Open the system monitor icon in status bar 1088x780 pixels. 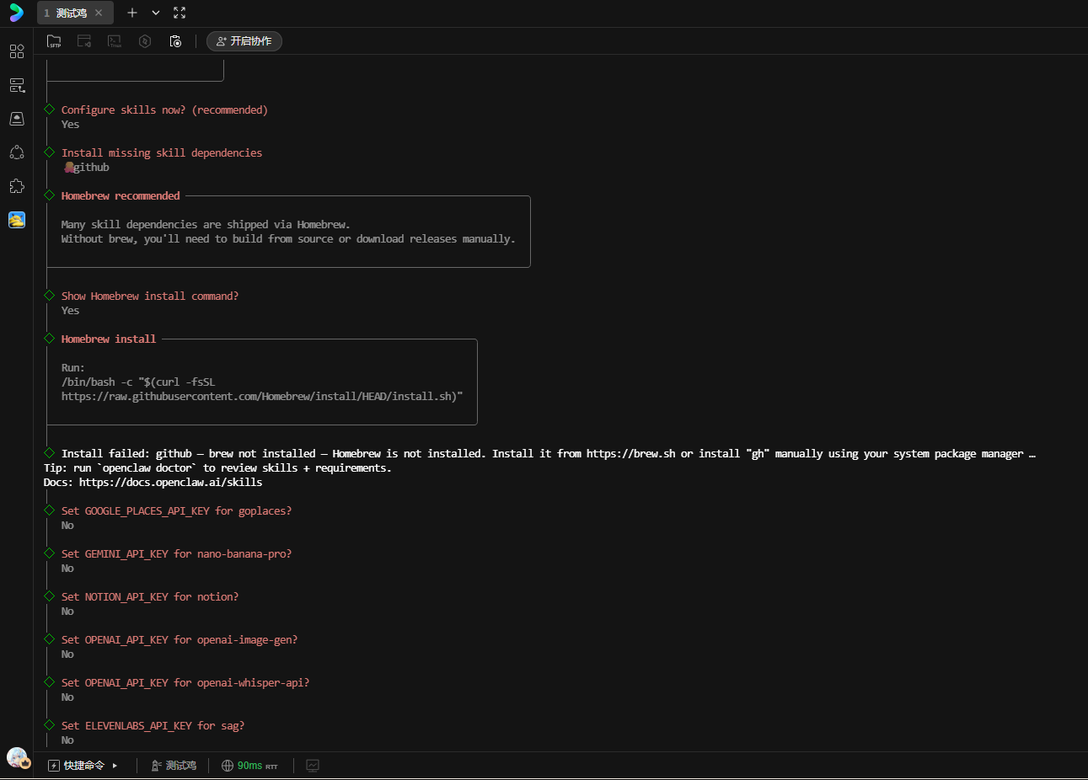click(313, 766)
